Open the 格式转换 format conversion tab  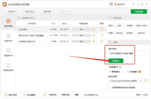[8, 23]
